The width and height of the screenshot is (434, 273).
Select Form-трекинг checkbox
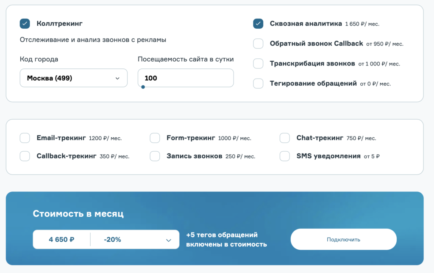[x=155, y=138]
